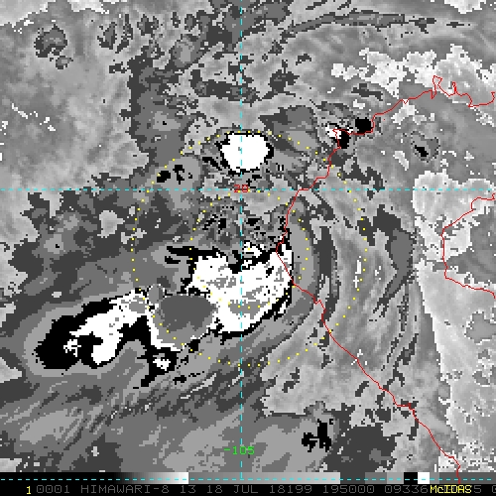This screenshot has width=496, height=496.
Task: Click the 0001 text in status line
Action: [53, 489]
